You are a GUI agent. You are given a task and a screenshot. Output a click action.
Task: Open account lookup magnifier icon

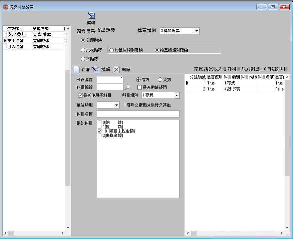[127, 87]
